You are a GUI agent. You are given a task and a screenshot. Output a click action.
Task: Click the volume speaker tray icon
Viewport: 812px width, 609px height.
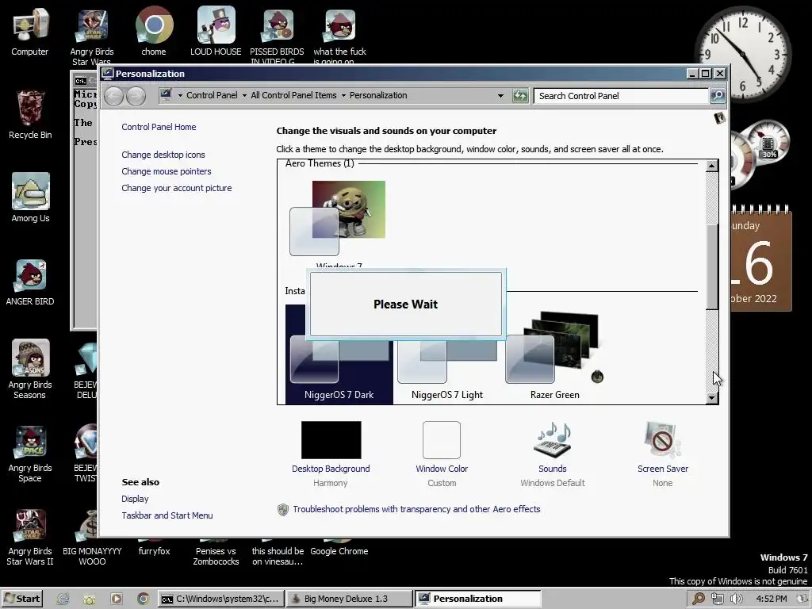735,599
